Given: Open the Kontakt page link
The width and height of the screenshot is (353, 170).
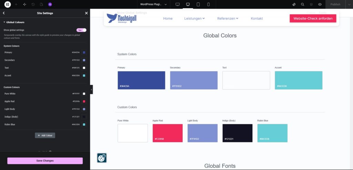Looking at the screenshot, I should 256,19.
